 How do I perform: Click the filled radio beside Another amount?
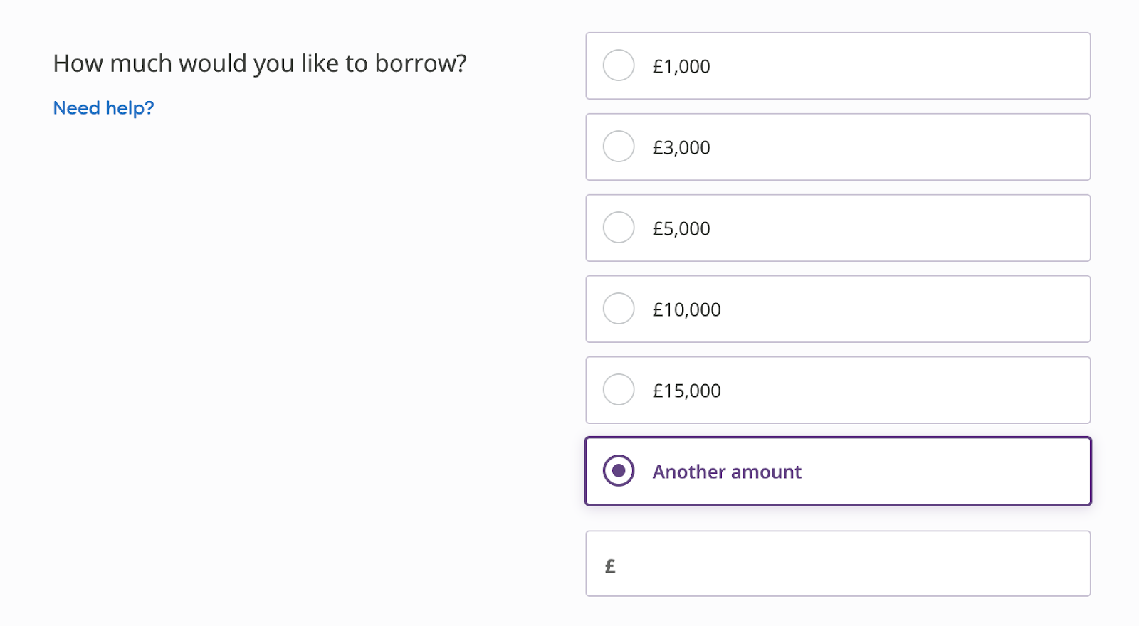click(619, 470)
